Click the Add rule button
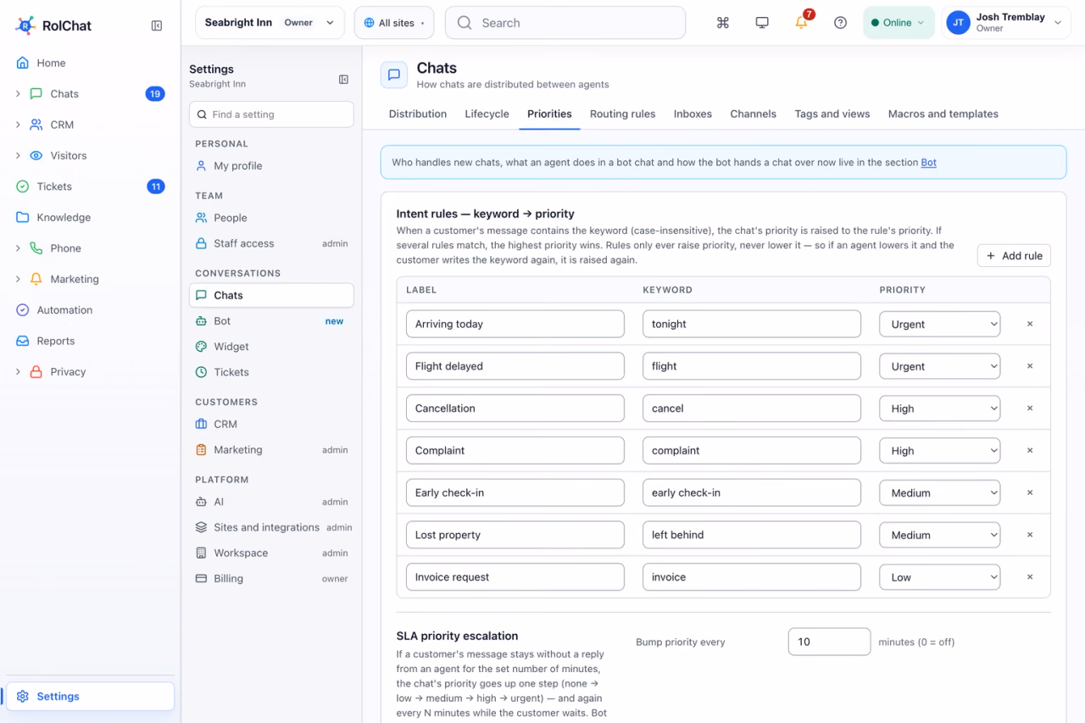Screen dimensions: 1085x723 click(x=1014, y=256)
